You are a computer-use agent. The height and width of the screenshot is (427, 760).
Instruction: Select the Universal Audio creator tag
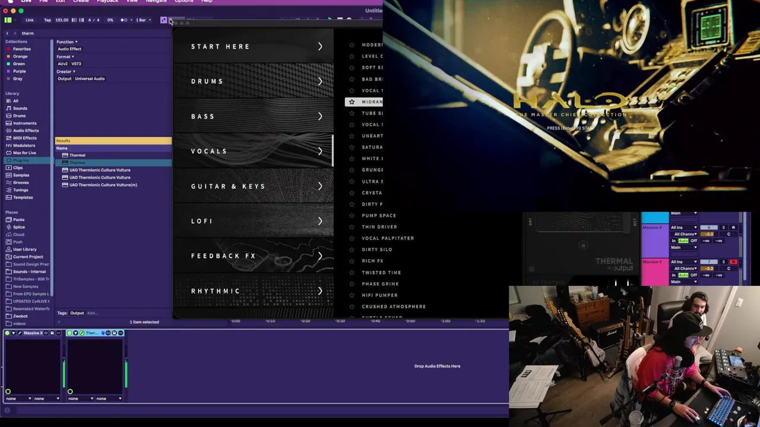click(90, 79)
